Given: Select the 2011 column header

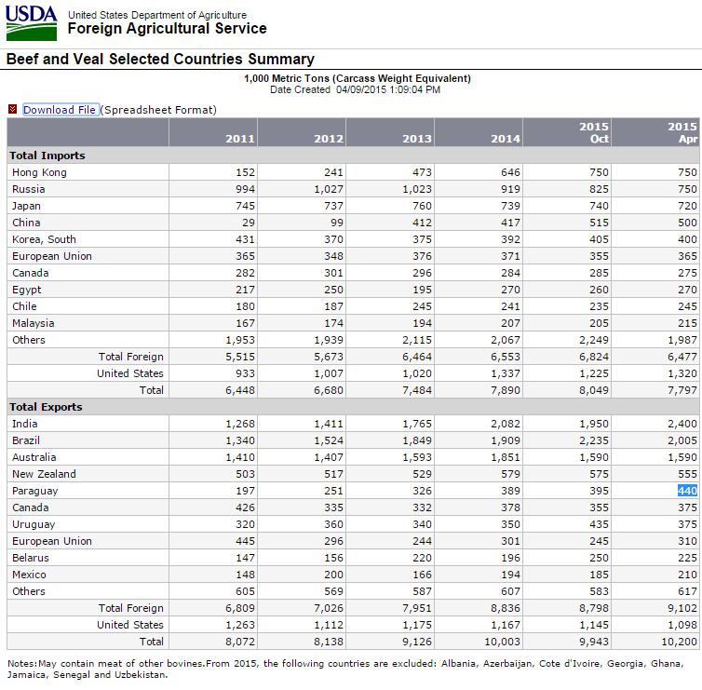Looking at the screenshot, I should [239, 139].
